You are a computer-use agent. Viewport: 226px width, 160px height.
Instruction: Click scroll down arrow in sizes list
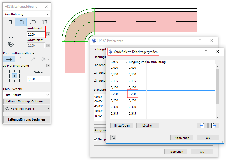pos(217,117)
